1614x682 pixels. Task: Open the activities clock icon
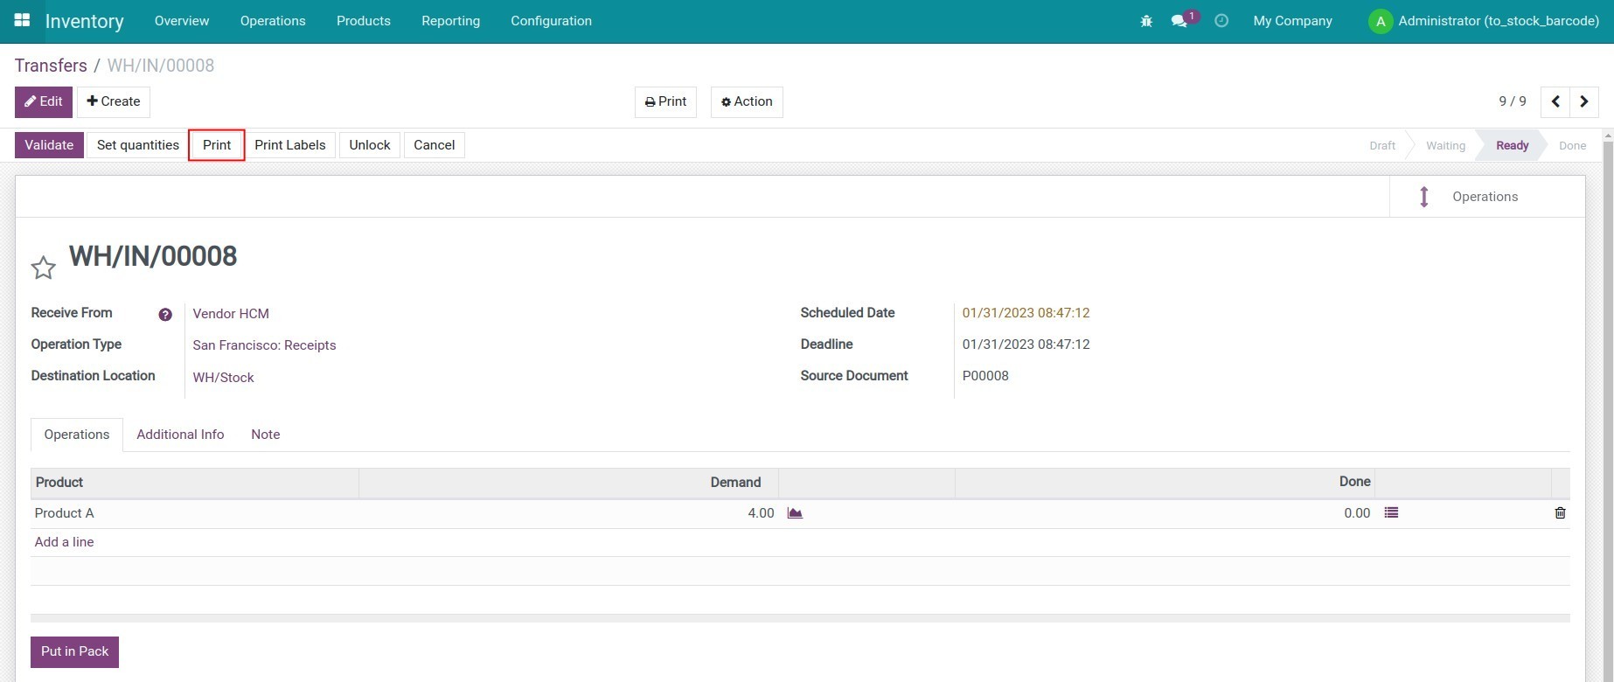tap(1221, 21)
